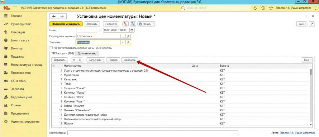Open Кадровый учет section
The image size is (319, 137).
click(21, 97)
